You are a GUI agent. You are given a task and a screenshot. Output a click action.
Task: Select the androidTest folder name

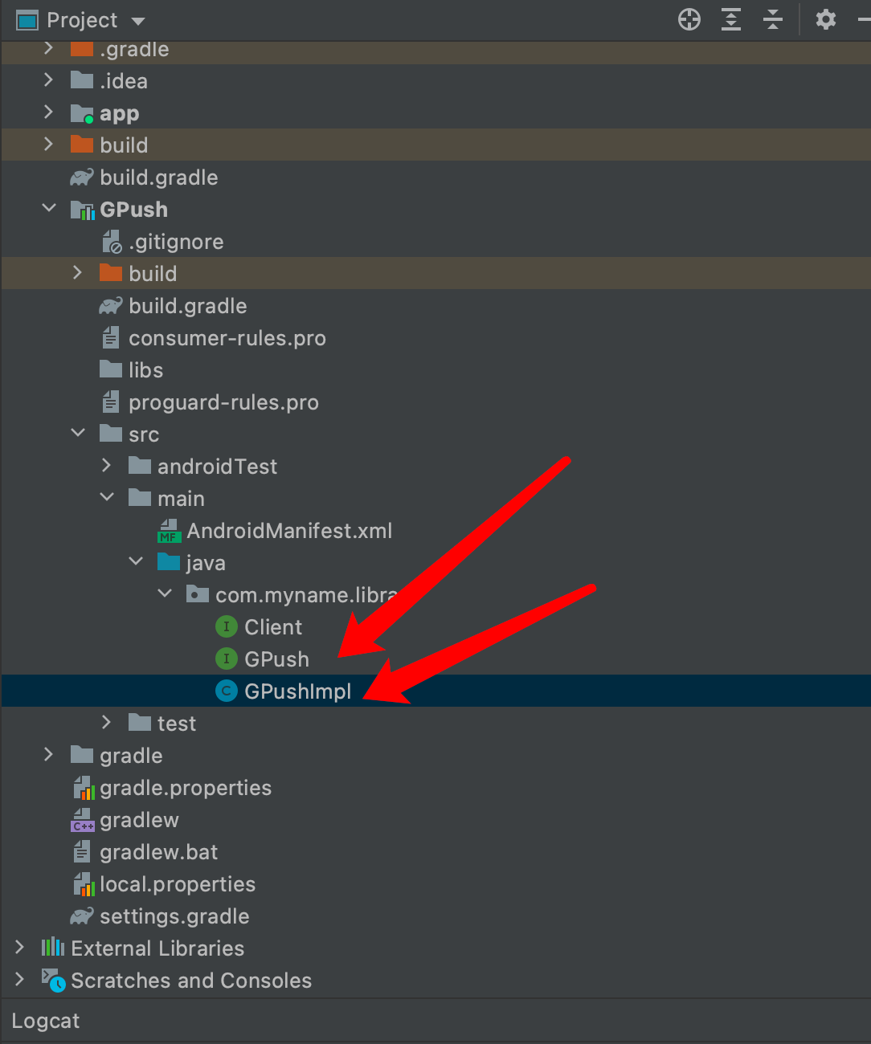[217, 467]
